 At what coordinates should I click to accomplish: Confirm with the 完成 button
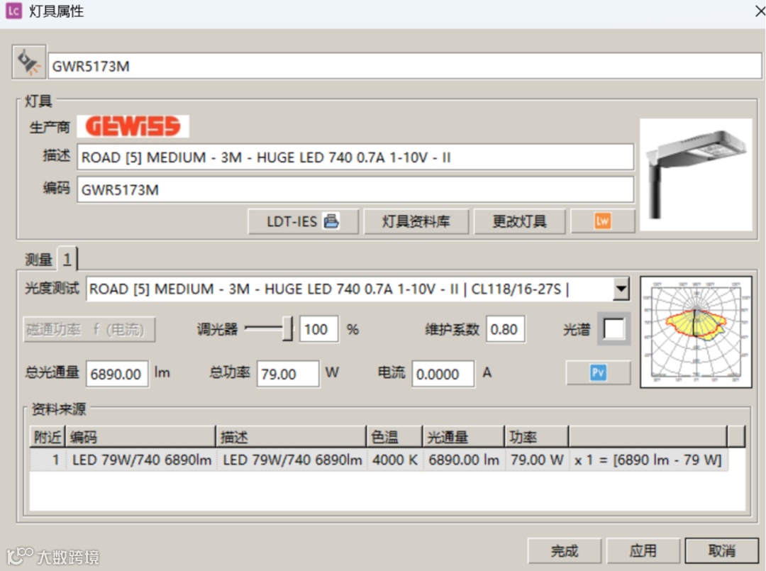(x=565, y=551)
